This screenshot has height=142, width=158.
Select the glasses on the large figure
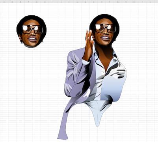pyautogui.click(x=105, y=28)
